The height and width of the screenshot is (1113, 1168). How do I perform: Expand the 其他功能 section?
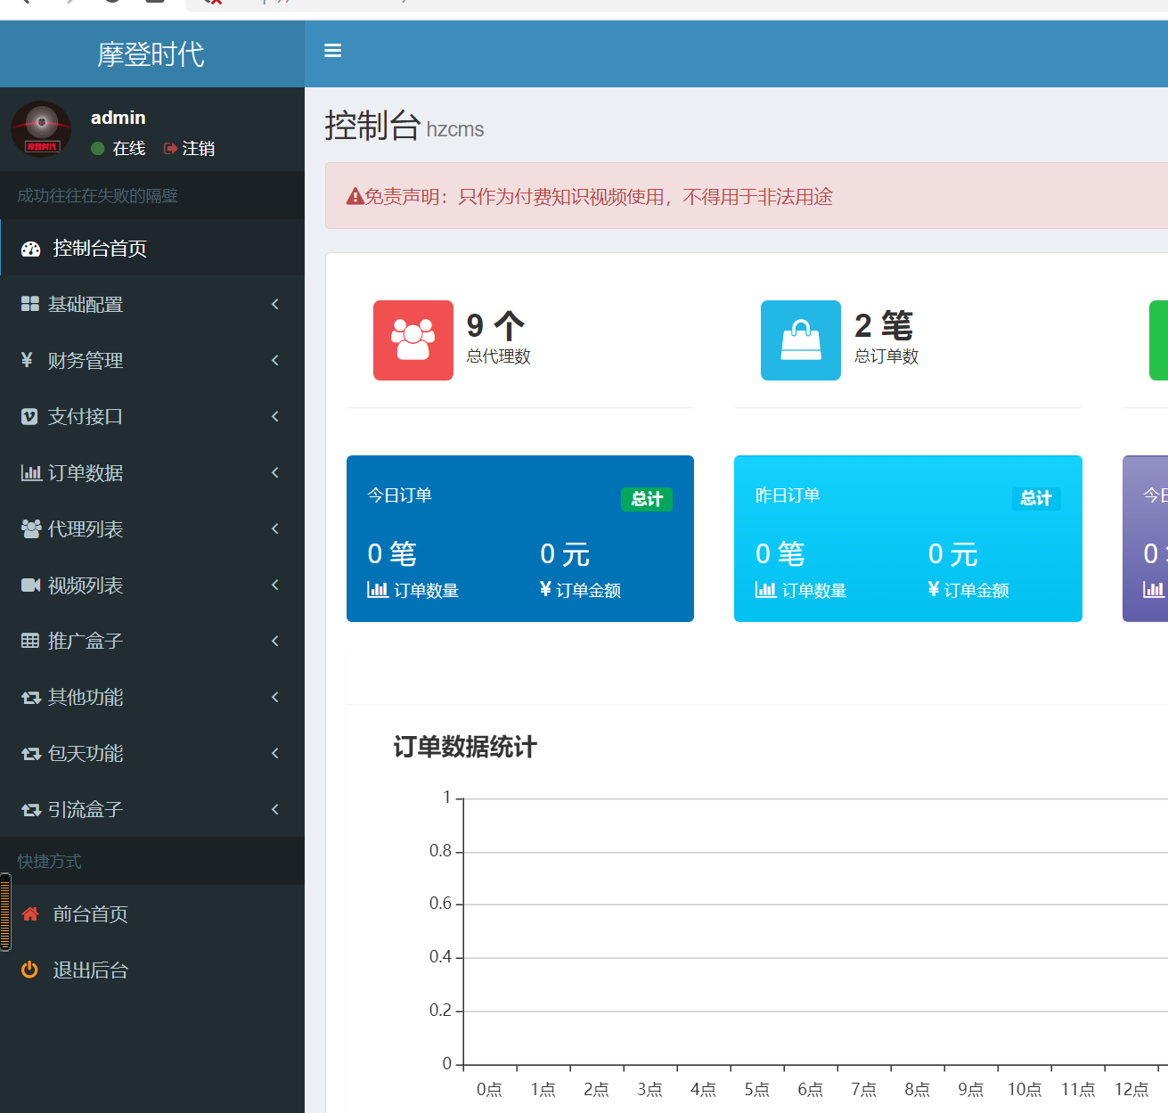275,697
